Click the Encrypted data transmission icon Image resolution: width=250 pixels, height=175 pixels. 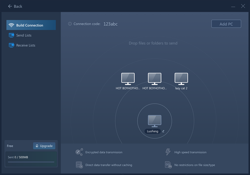(79, 152)
